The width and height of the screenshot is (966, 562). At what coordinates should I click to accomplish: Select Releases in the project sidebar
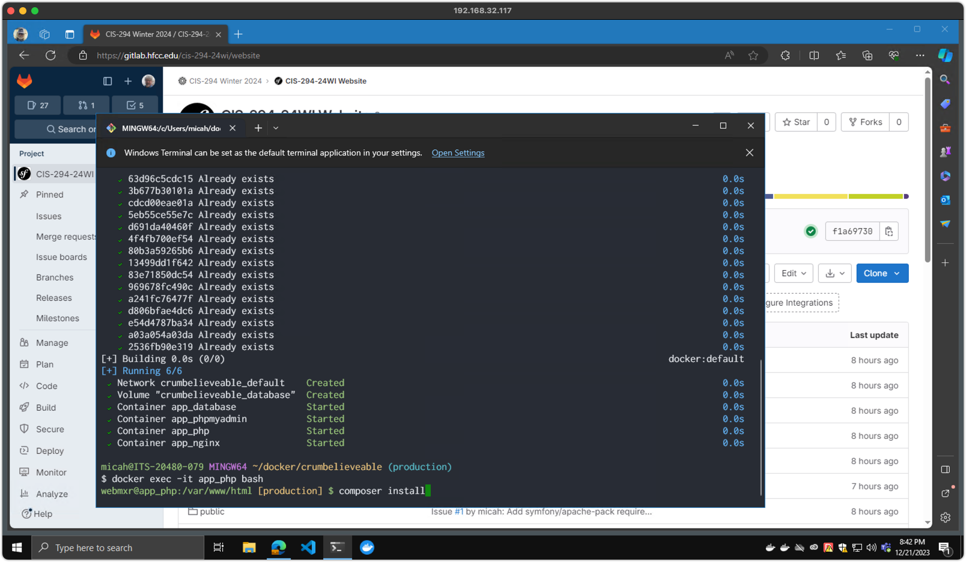(x=53, y=298)
